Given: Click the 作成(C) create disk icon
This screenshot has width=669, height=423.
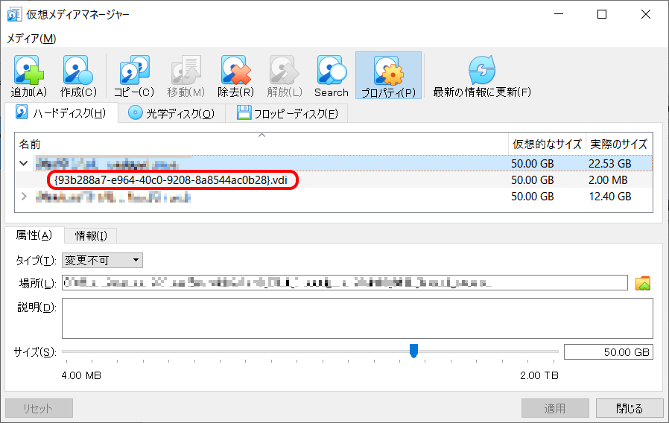Looking at the screenshot, I should [77, 71].
